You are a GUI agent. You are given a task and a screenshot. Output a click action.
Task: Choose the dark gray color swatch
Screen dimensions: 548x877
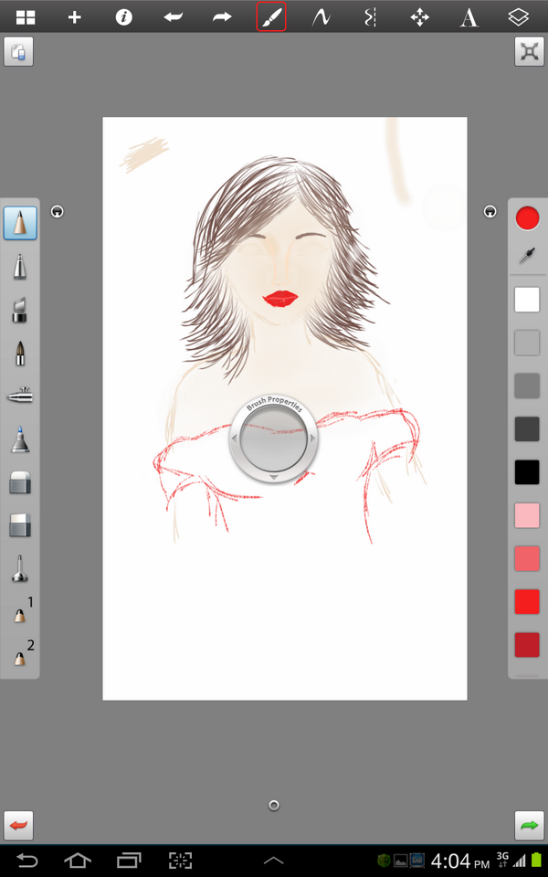coord(527,429)
